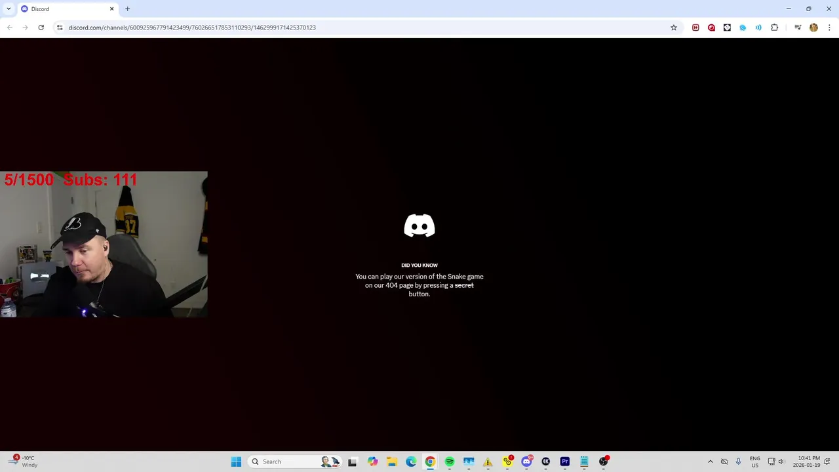Open OBS Studio from the taskbar
The width and height of the screenshot is (839, 472).
(604, 462)
